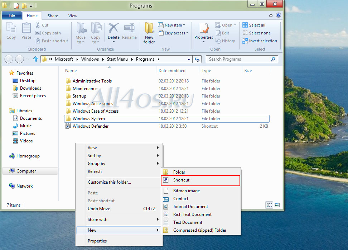
Task: Click the New folder ribbon icon
Action: (149, 28)
